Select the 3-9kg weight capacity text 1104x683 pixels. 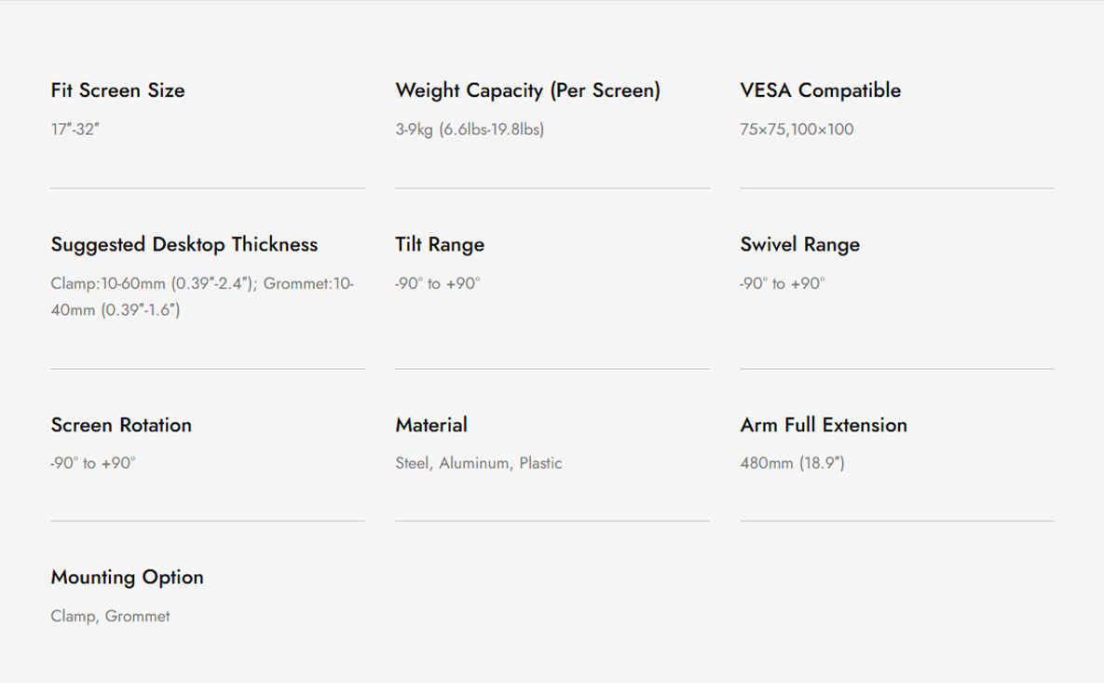pos(470,129)
